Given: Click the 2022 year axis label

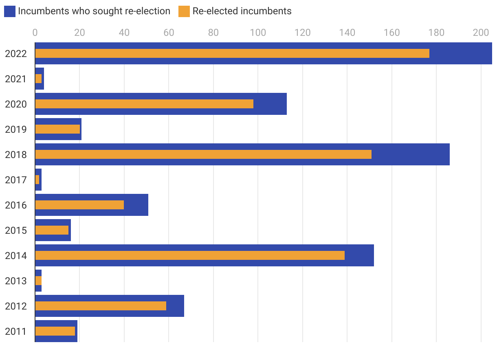Looking at the screenshot, I should (x=16, y=54).
